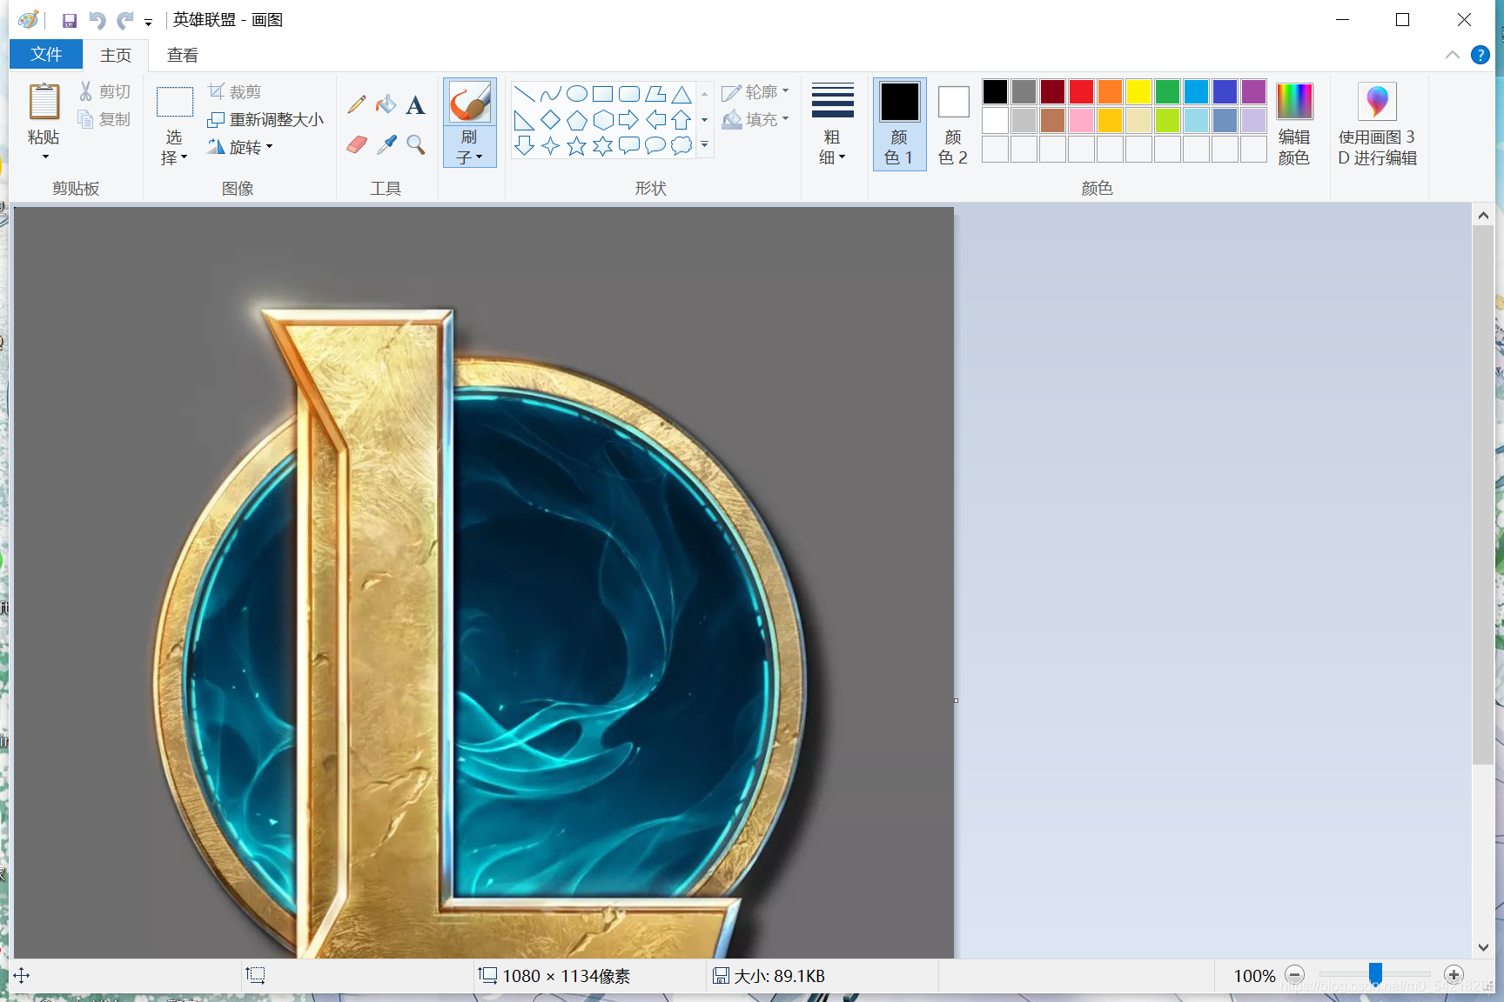Image resolution: width=1504 pixels, height=1002 pixels.
Task: Pick the Rounded rectangular callout shape
Action: [629, 145]
